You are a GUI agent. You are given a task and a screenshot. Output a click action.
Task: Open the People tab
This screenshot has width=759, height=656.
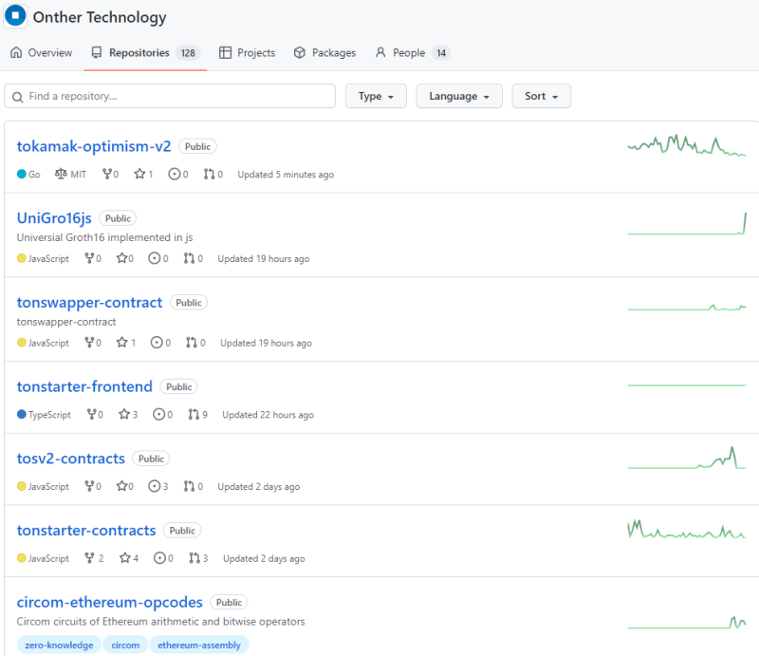click(x=413, y=53)
